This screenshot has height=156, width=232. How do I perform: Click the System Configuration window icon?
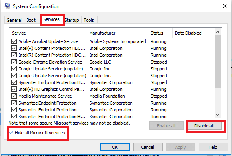tap(7, 6)
